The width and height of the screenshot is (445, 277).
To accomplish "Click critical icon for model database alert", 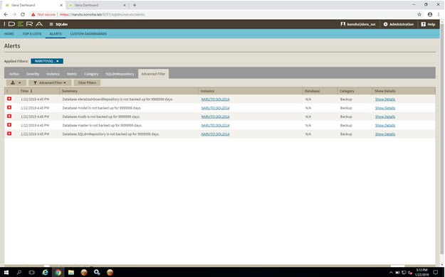I will pos(9,108).
